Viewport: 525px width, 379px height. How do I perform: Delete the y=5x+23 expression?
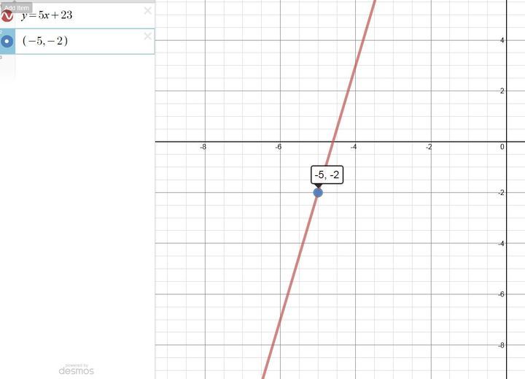[148, 10]
